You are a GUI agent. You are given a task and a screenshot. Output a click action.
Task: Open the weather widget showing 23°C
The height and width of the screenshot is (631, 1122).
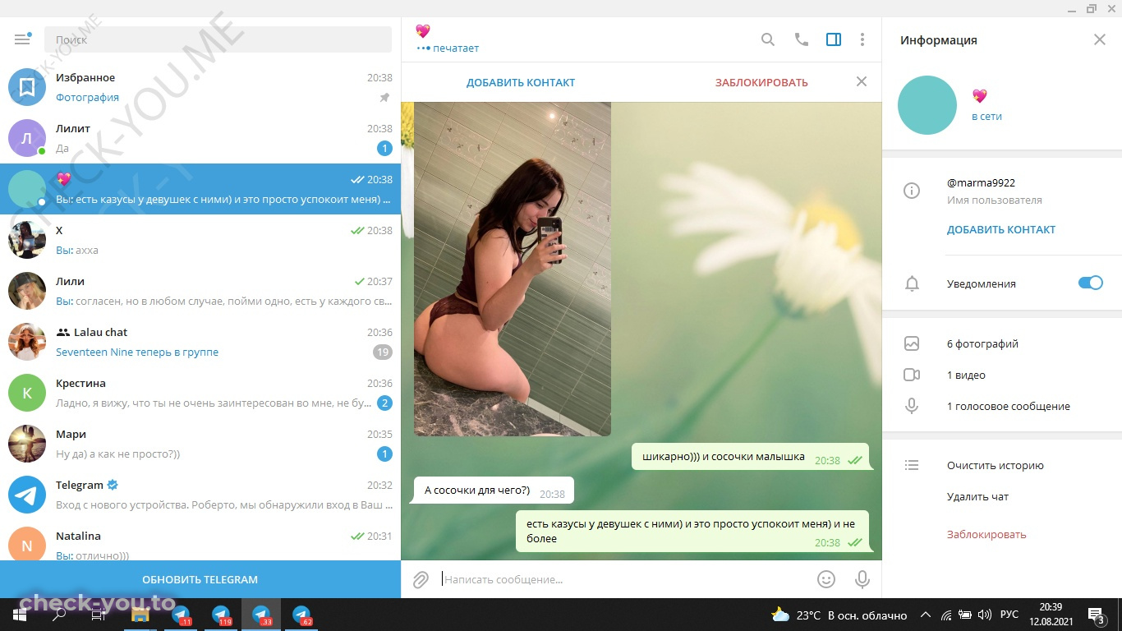(x=839, y=615)
